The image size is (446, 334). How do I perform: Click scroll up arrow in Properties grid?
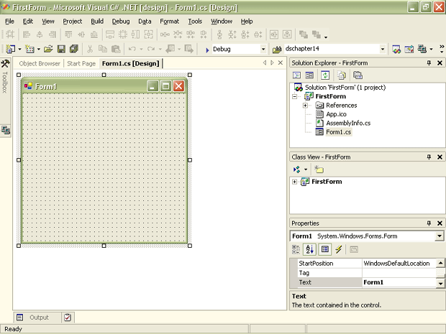(440, 263)
